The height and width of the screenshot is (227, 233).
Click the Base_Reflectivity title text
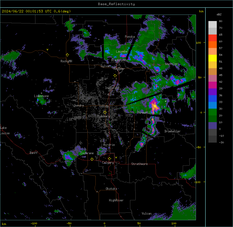pos(116,4)
